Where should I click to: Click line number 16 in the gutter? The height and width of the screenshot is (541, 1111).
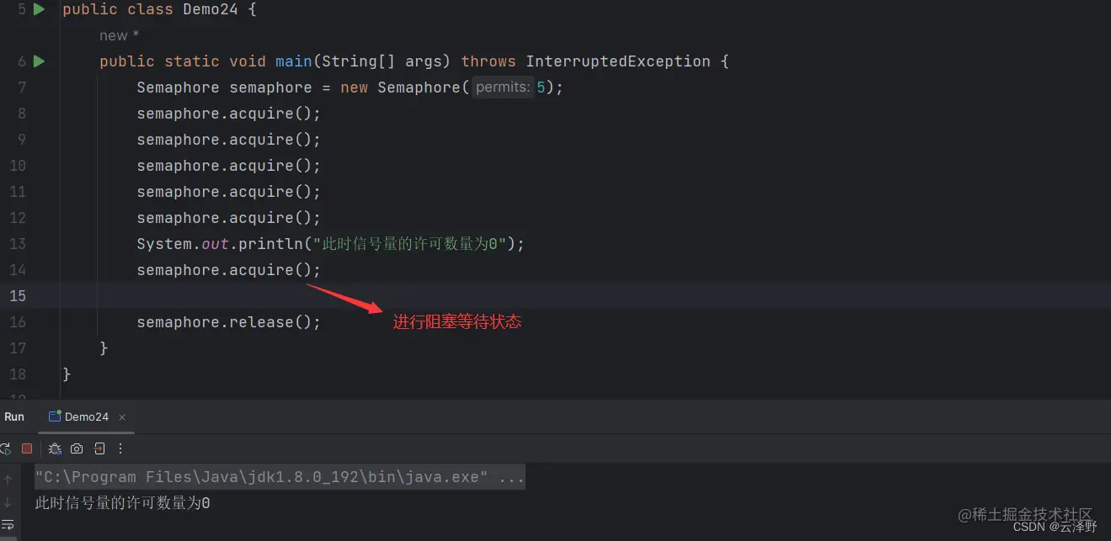click(18, 322)
